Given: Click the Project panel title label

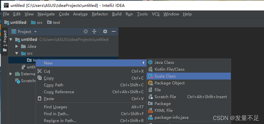Looking at the screenshot, I should [24, 32].
